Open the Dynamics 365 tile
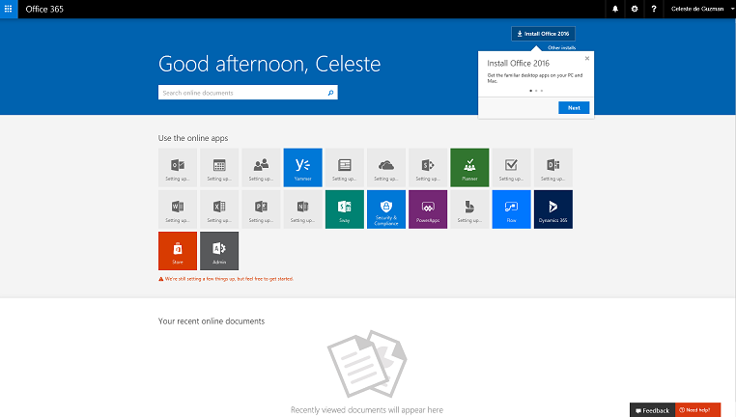This screenshot has height=417, width=736. 552,209
